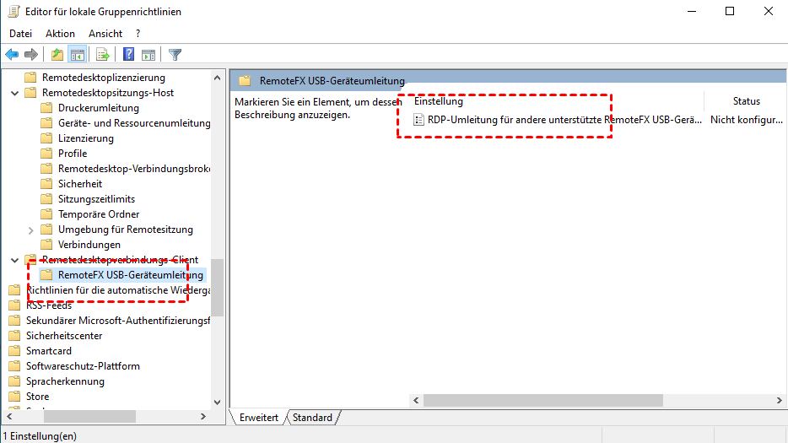The image size is (788, 443).
Task: Switch to the Standard tab
Action: click(312, 418)
